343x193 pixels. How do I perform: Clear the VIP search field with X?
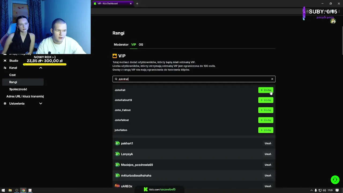[272, 79]
